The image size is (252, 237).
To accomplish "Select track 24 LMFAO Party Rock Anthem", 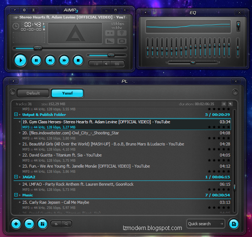I will [126, 187].
